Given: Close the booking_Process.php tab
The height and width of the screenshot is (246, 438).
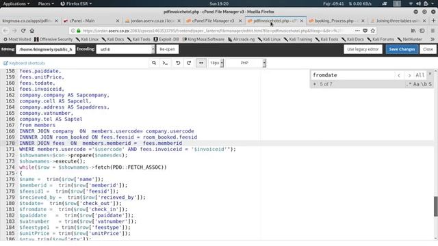Looking at the screenshot, I should (363, 20).
